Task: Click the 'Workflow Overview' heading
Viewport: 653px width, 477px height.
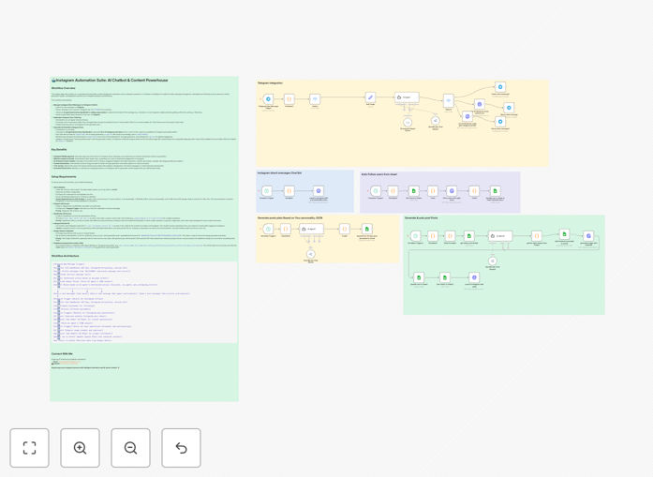Action: pyautogui.click(x=64, y=88)
